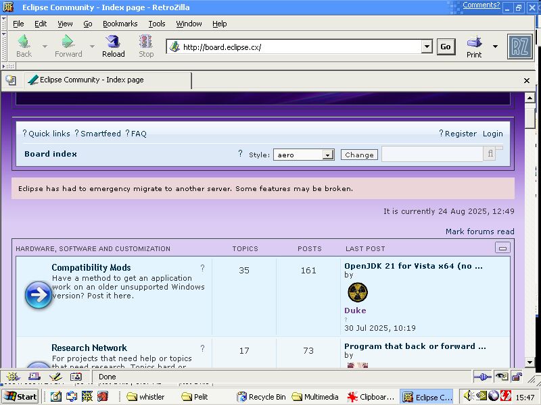Open the Bookmarks menu
541x405 pixels.
click(120, 24)
